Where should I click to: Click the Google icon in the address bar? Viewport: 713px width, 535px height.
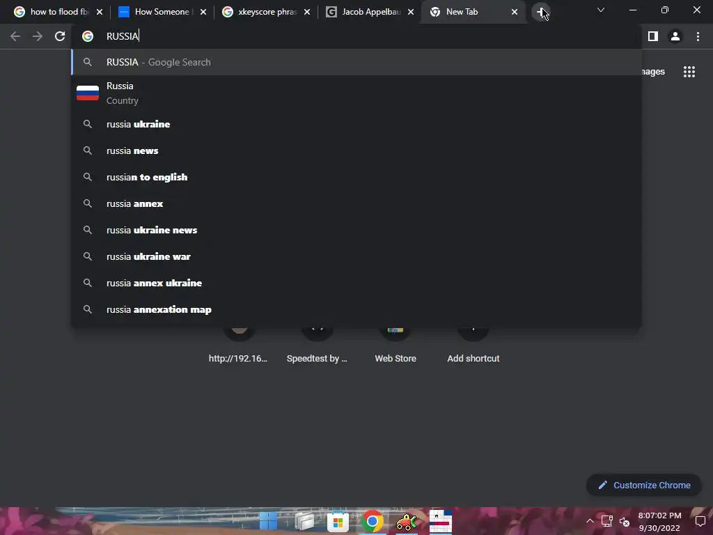click(x=88, y=36)
